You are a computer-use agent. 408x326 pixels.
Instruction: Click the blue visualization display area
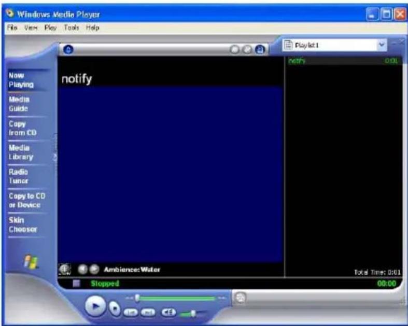point(171,174)
